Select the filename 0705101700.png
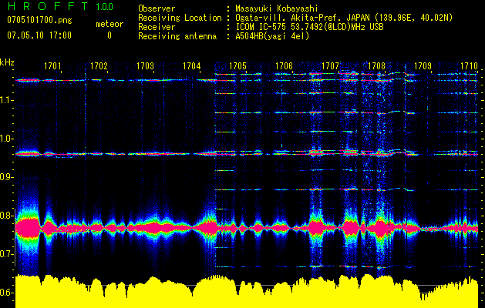This screenshot has height=308, width=485. click(39, 21)
